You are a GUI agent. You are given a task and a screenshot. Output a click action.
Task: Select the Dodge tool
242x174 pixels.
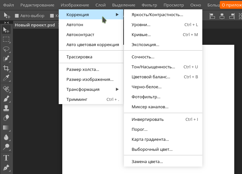(x=6, y=147)
